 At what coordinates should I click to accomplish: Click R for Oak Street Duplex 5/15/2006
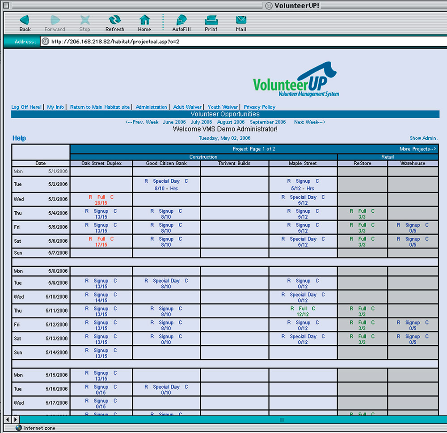coord(87,373)
